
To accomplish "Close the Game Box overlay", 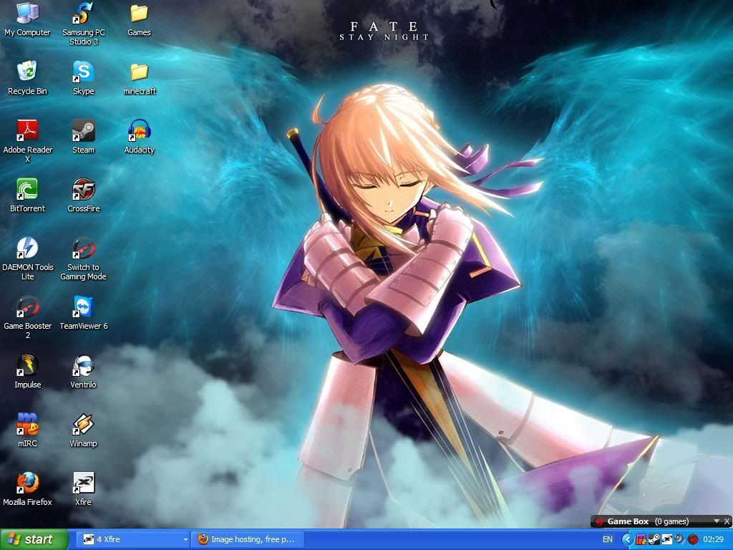I will click(727, 521).
